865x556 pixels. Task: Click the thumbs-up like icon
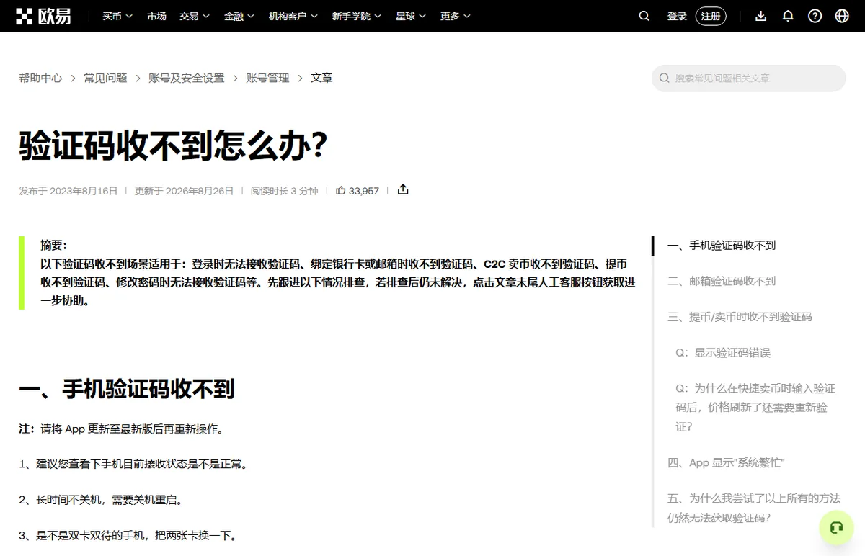coord(341,190)
